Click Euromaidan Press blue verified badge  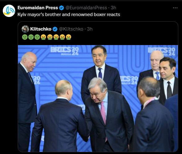point(61,8)
